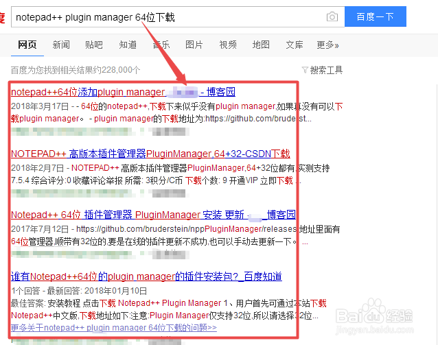Click the camera image-search icon
This screenshot has width=438, height=345.
332,16
